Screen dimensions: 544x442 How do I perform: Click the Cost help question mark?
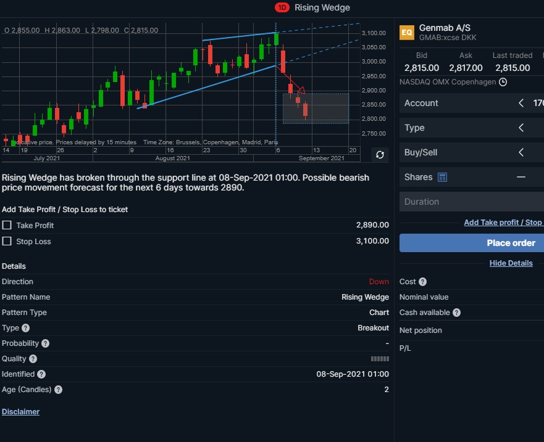click(x=422, y=282)
